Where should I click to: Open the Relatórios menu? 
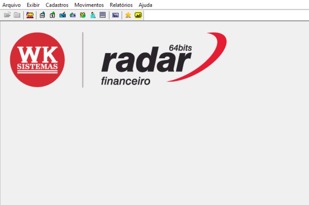tap(121, 5)
